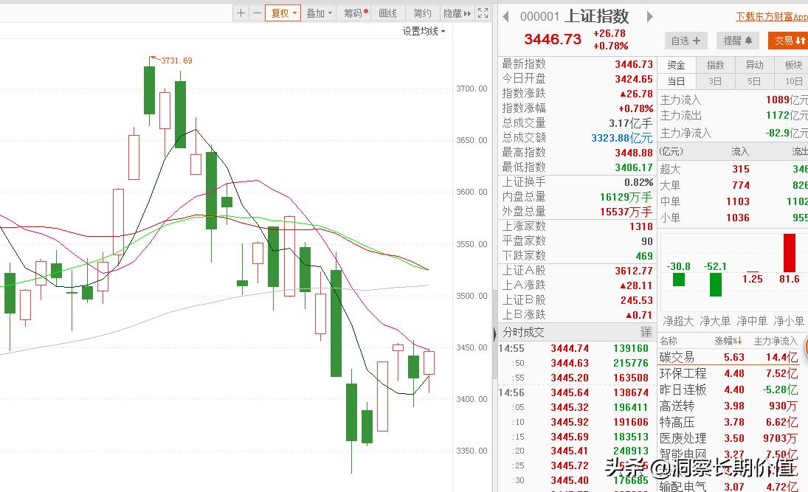Switch to the 指数 tab
The image size is (808, 492).
coord(715,65)
